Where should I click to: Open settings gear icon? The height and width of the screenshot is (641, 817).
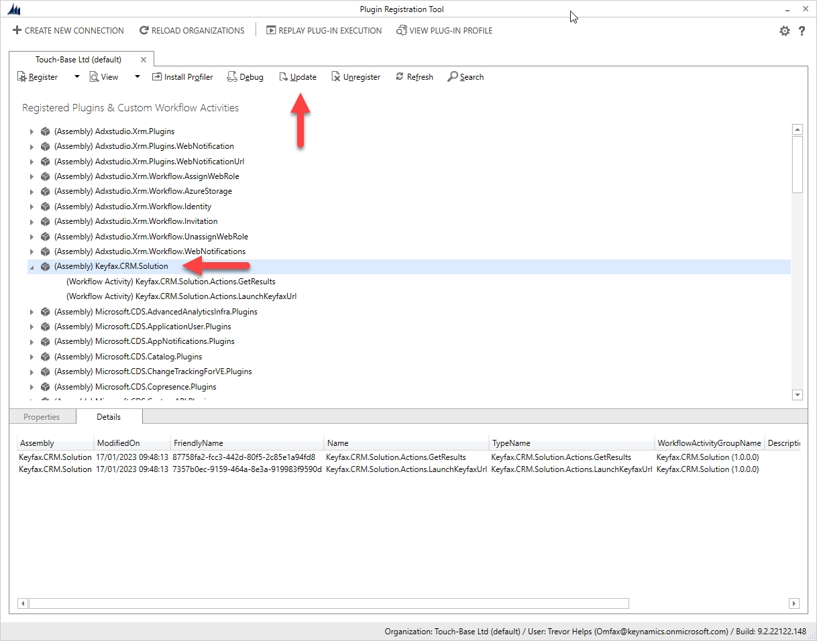tap(784, 31)
